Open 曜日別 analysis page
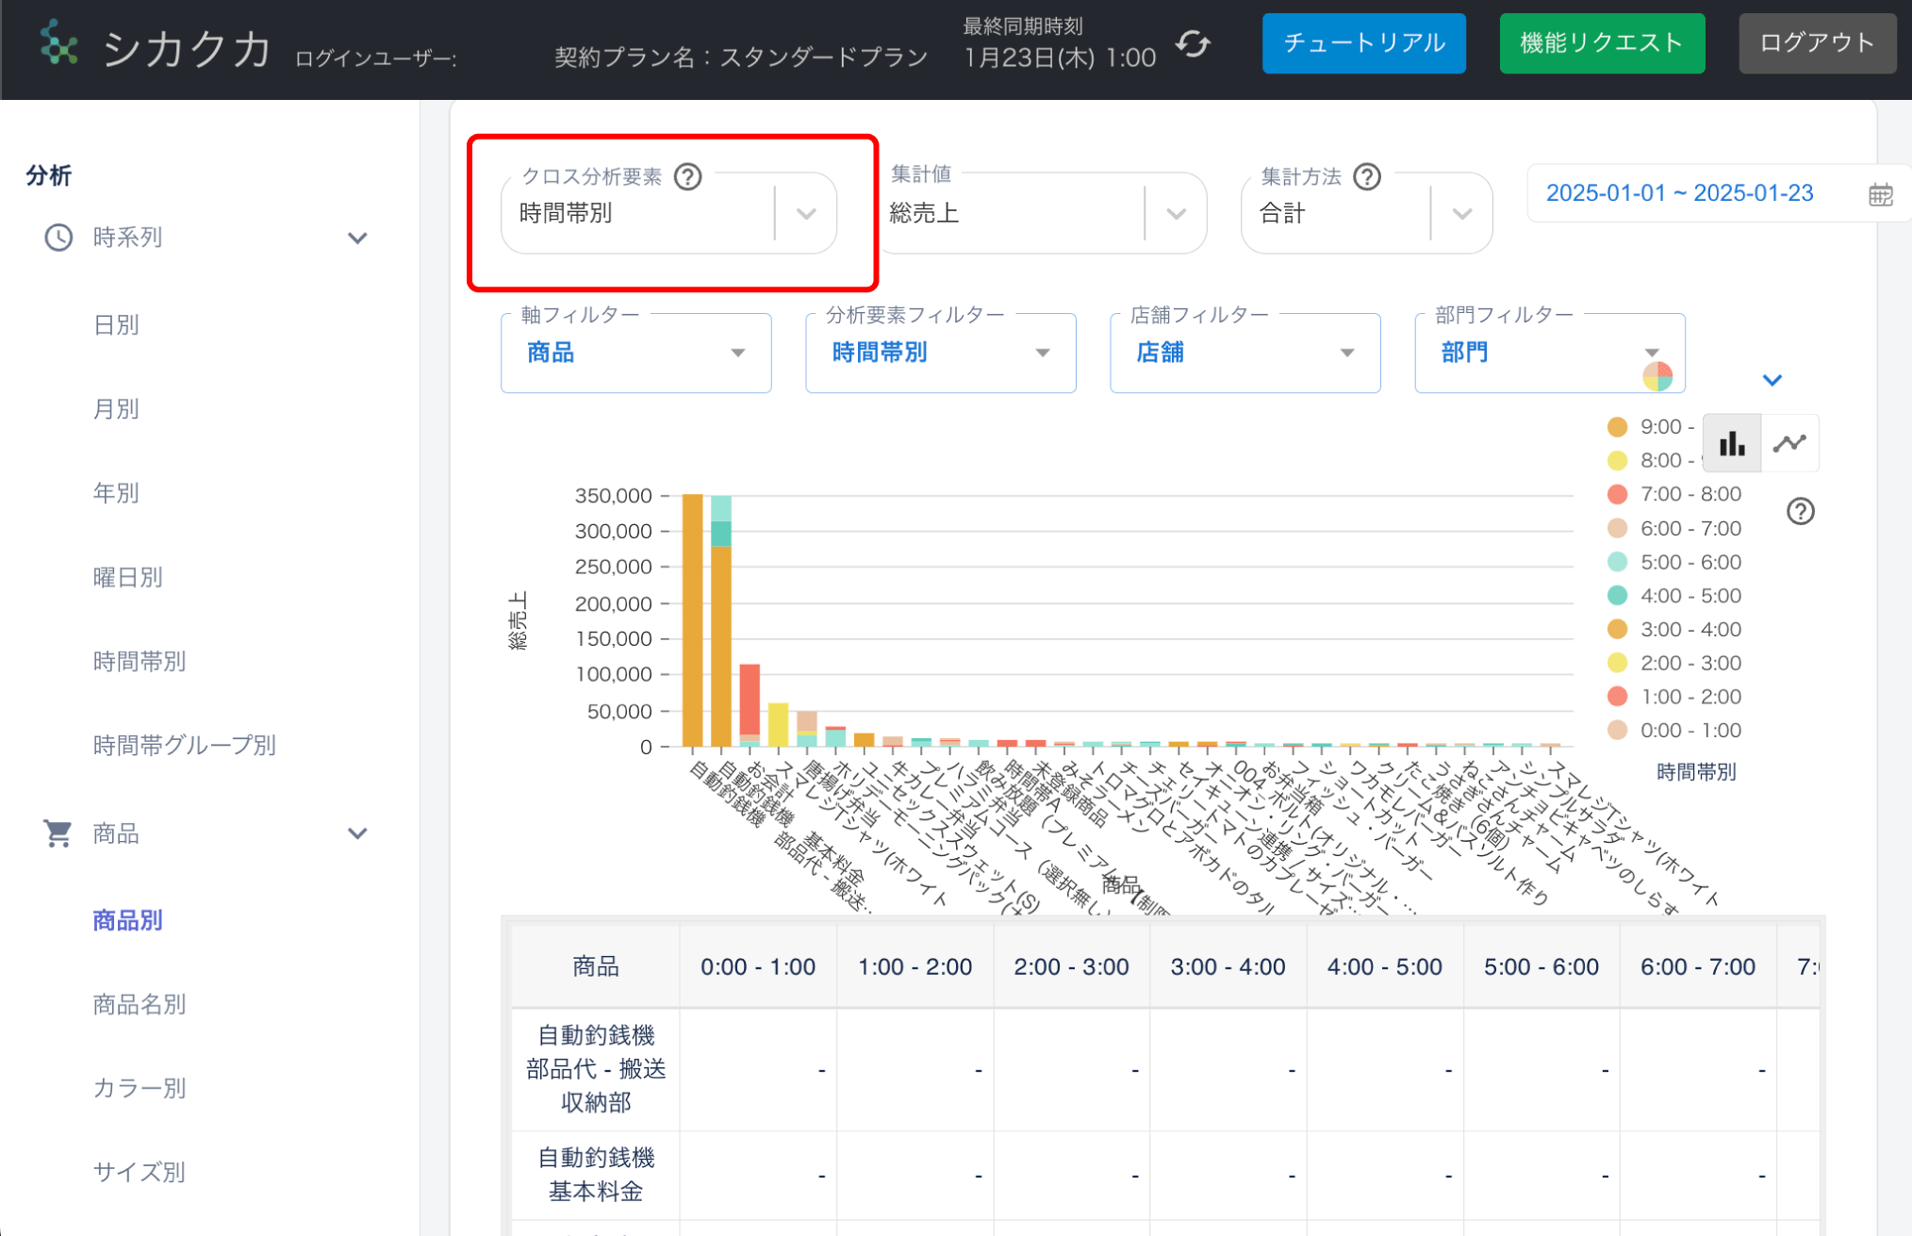 127,577
